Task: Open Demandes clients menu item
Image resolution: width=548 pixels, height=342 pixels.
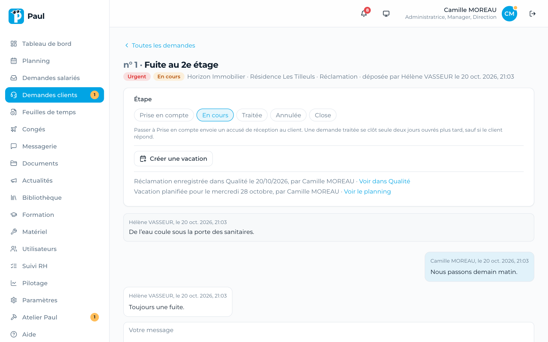Action: tap(54, 95)
